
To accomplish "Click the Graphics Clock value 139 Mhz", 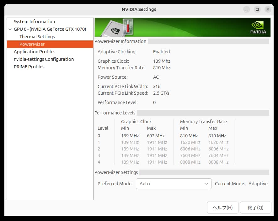I will 162,61.
